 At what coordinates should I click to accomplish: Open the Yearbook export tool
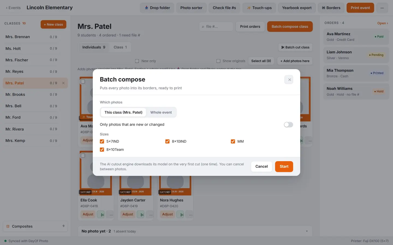pos(297,8)
